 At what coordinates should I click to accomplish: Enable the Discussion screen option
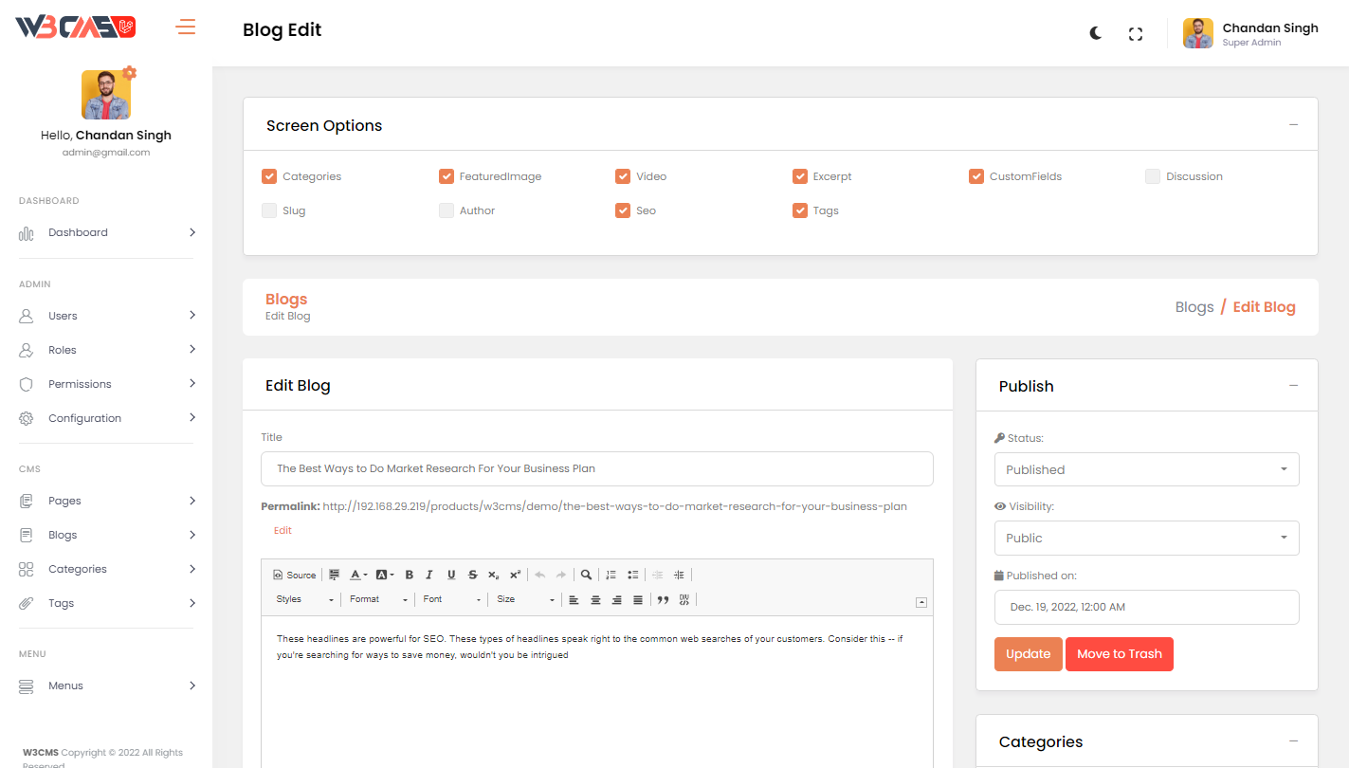[1153, 176]
